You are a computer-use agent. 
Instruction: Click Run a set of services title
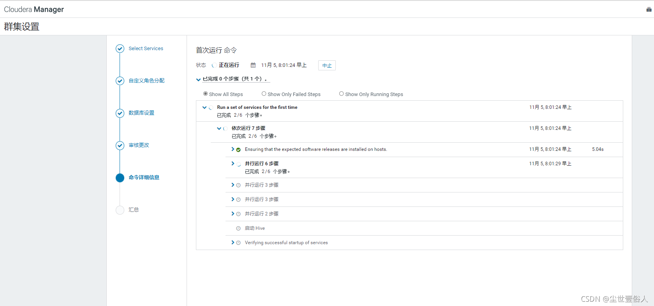257,107
